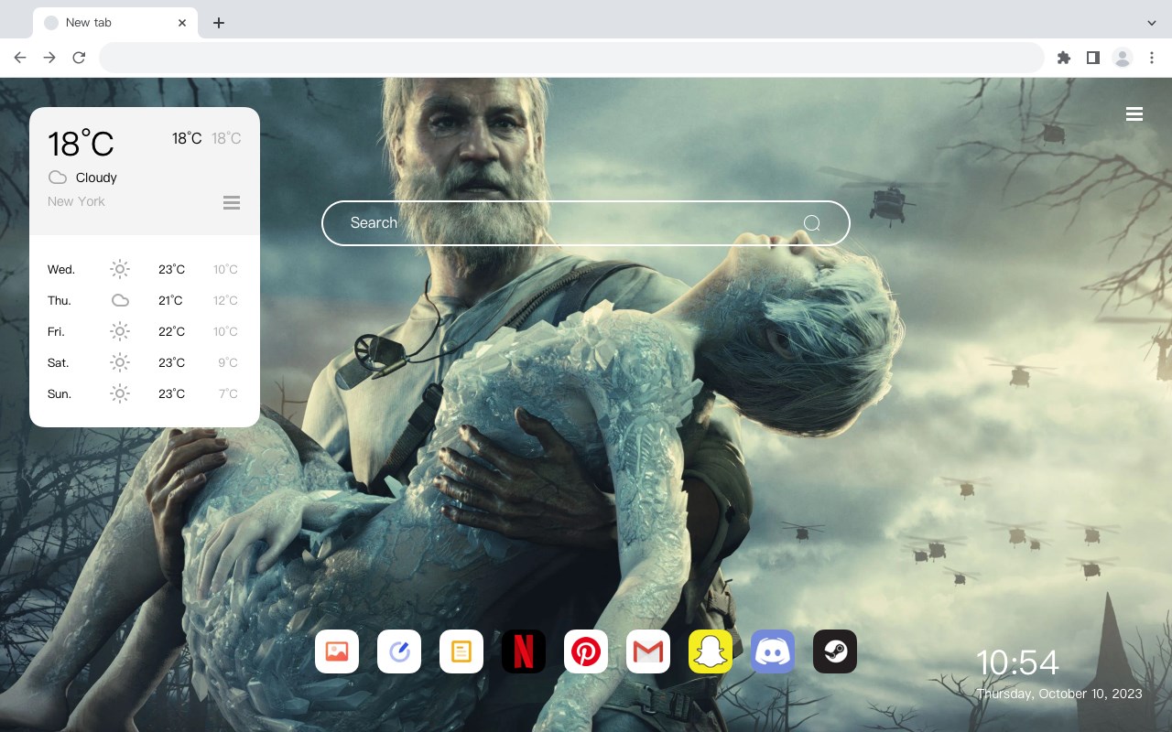Open the Steam shortcut
The height and width of the screenshot is (732, 1172).
point(835,651)
